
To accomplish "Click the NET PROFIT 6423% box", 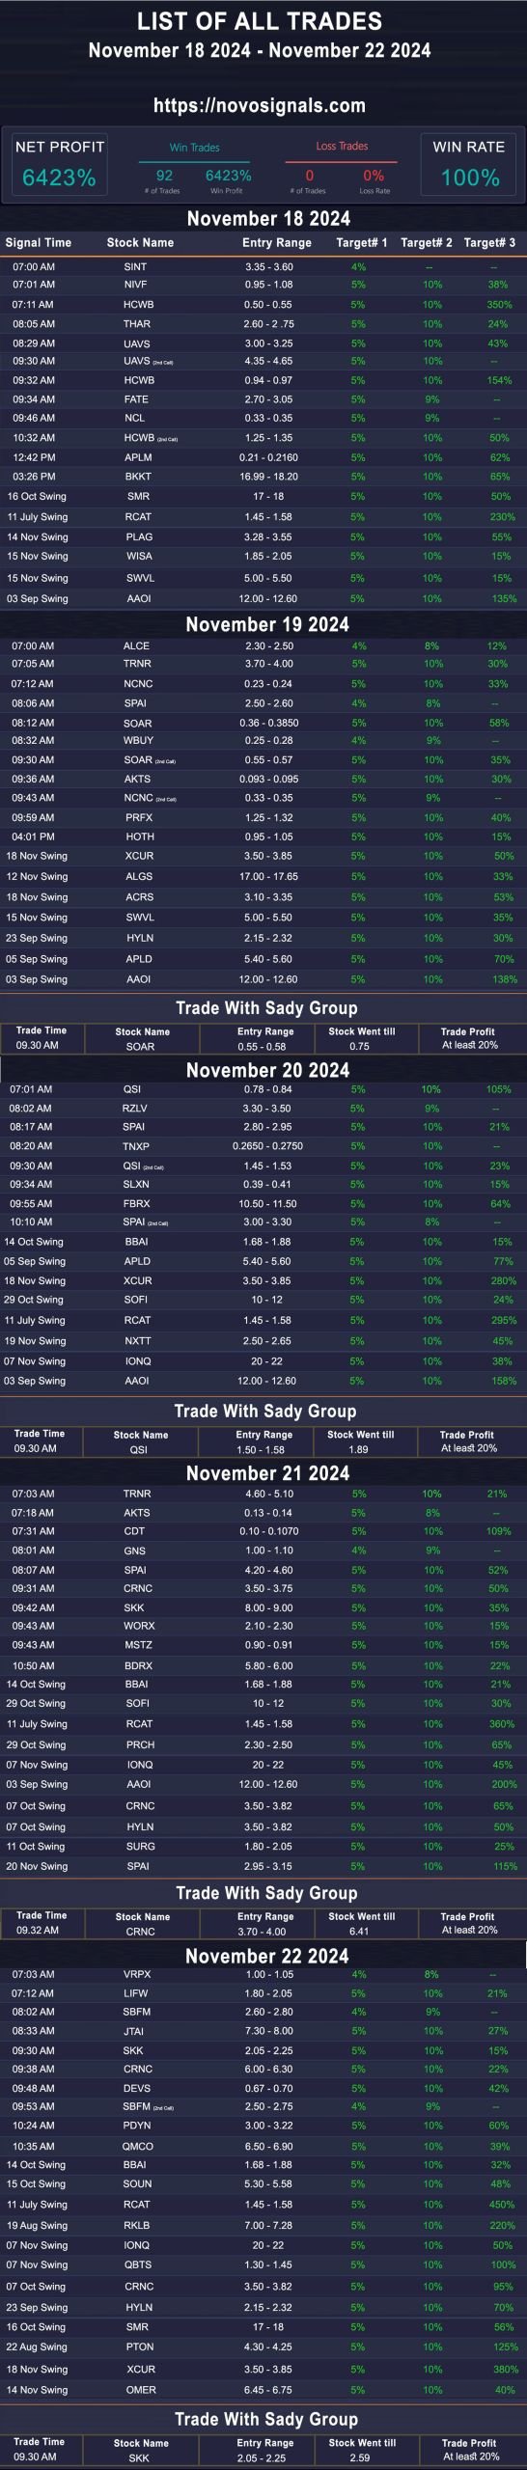I will click(x=59, y=165).
